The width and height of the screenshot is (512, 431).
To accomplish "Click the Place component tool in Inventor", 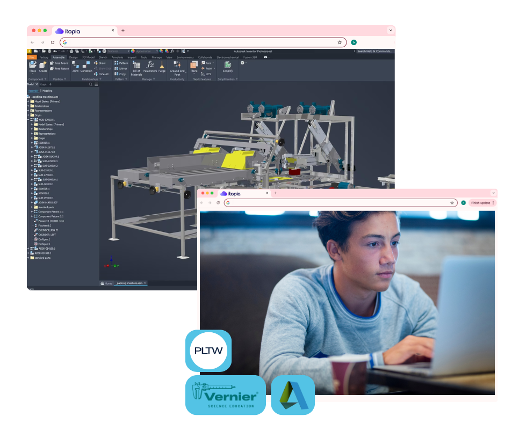I will click(x=33, y=67).
